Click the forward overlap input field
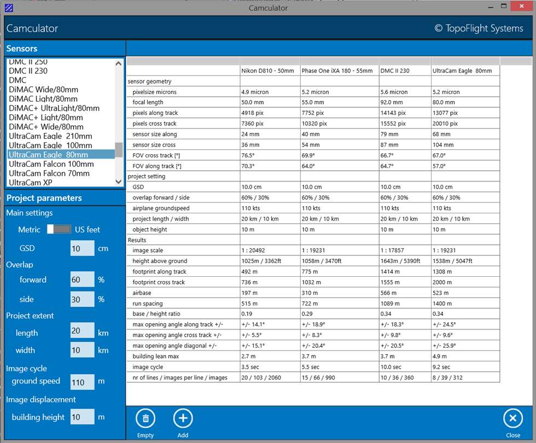This screenshot has width=536, height=443. click(83, 279)
